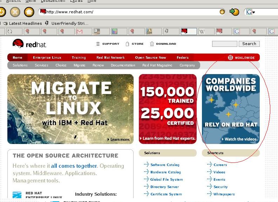Open Enterprise Linux navigation item
This screenshot has width=278, height=202.
pyautogui.click(x=47, y=58)
